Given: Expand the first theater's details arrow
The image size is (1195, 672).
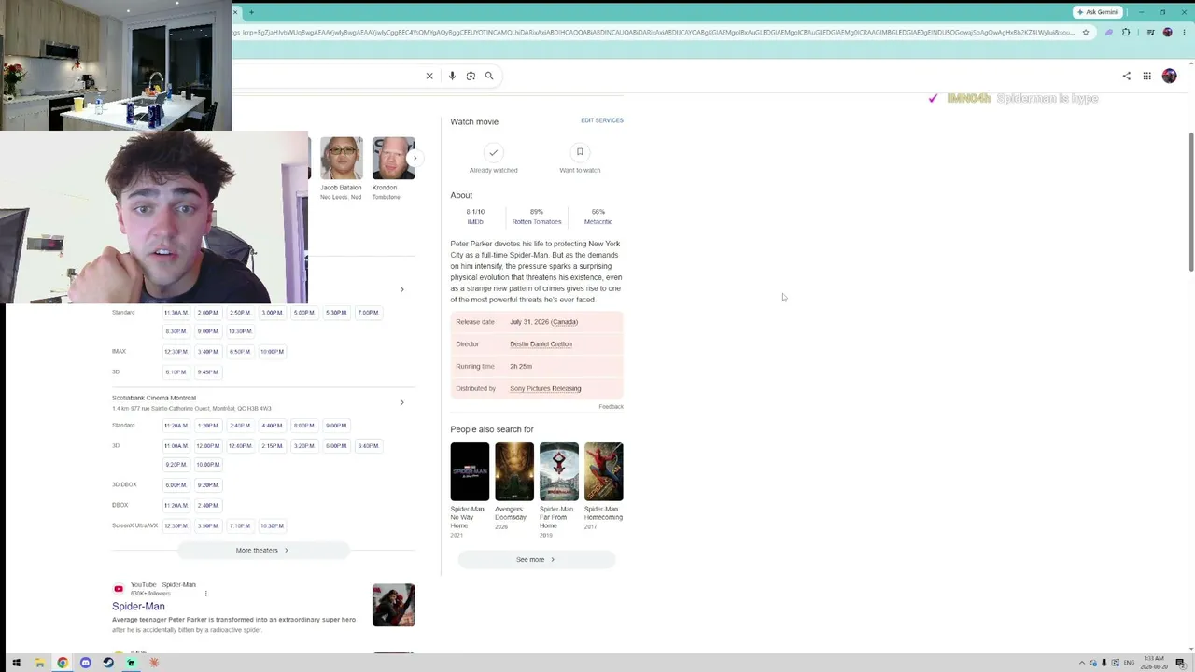Looking at the screenshot, I should pyautogui.click(x=402, y=289).
